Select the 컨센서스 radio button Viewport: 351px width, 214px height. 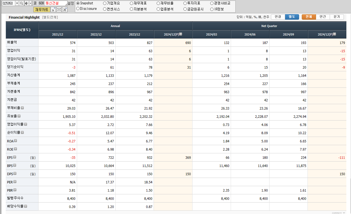(x=105, y=9)
